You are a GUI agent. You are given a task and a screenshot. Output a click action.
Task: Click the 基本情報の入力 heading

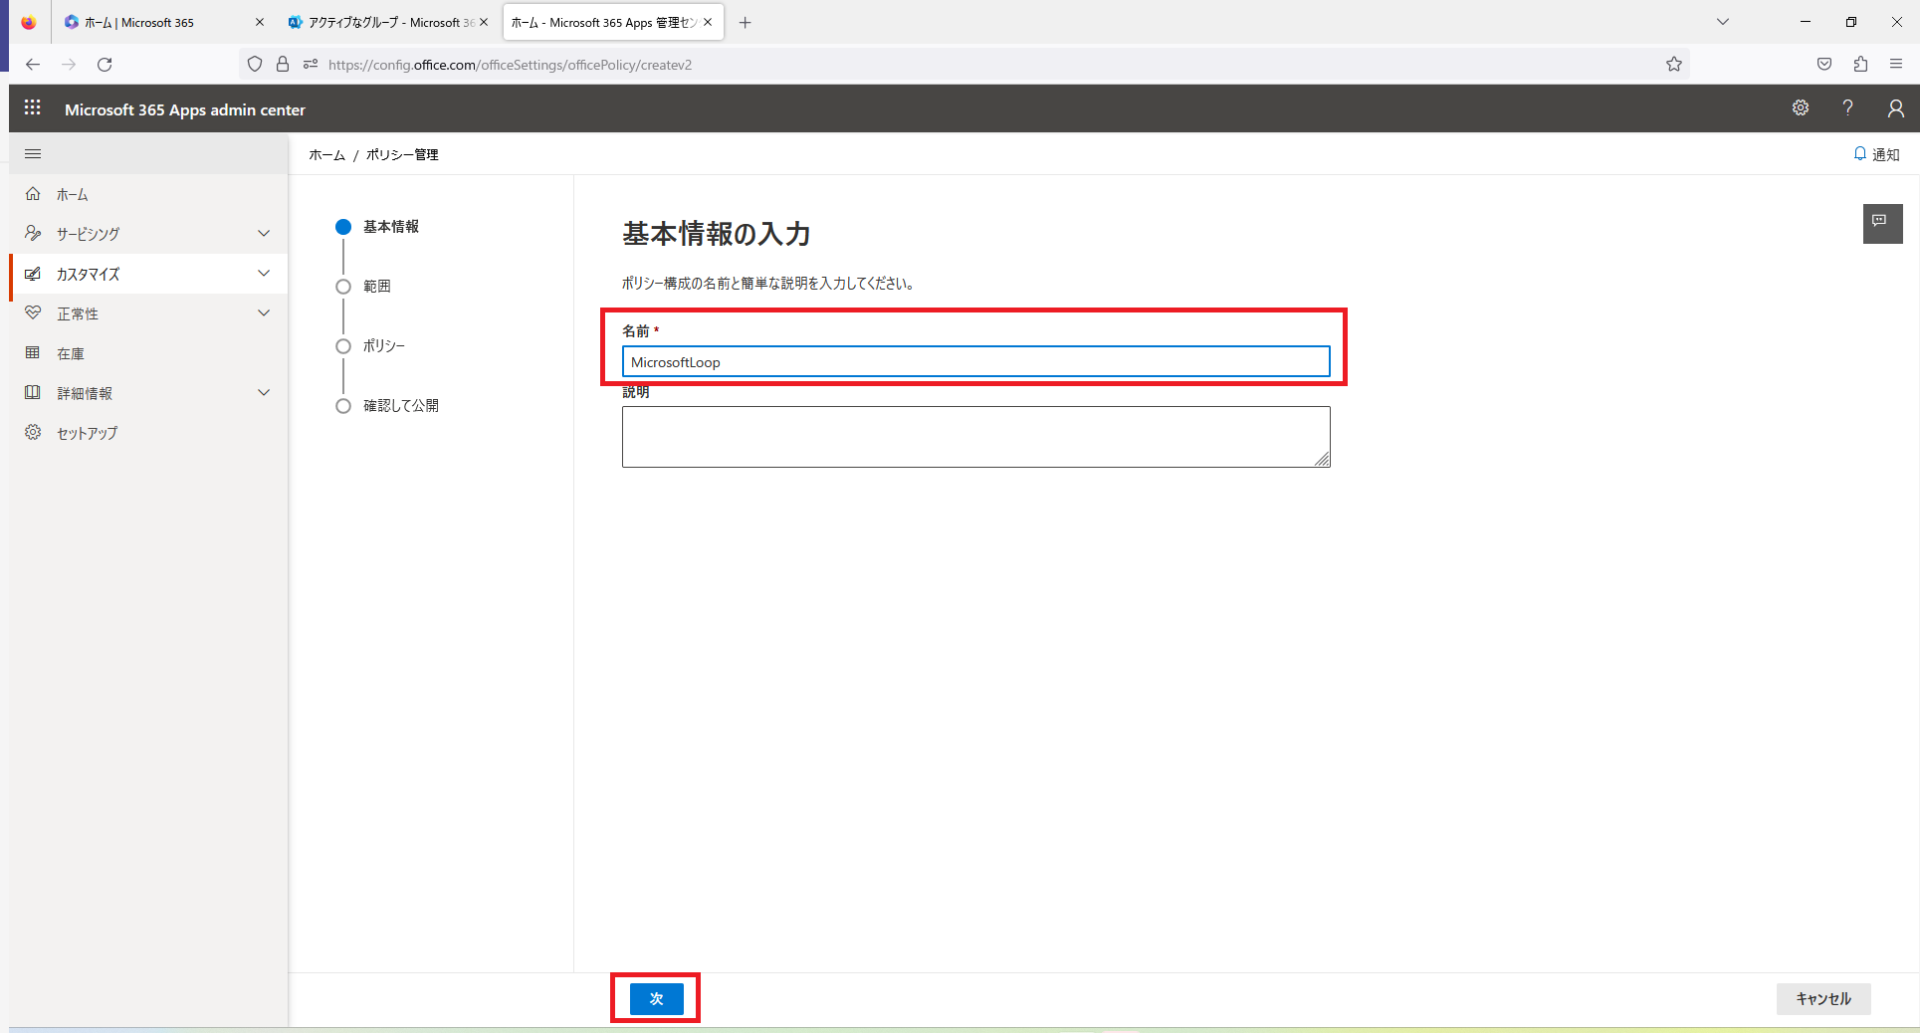(717, 234)
